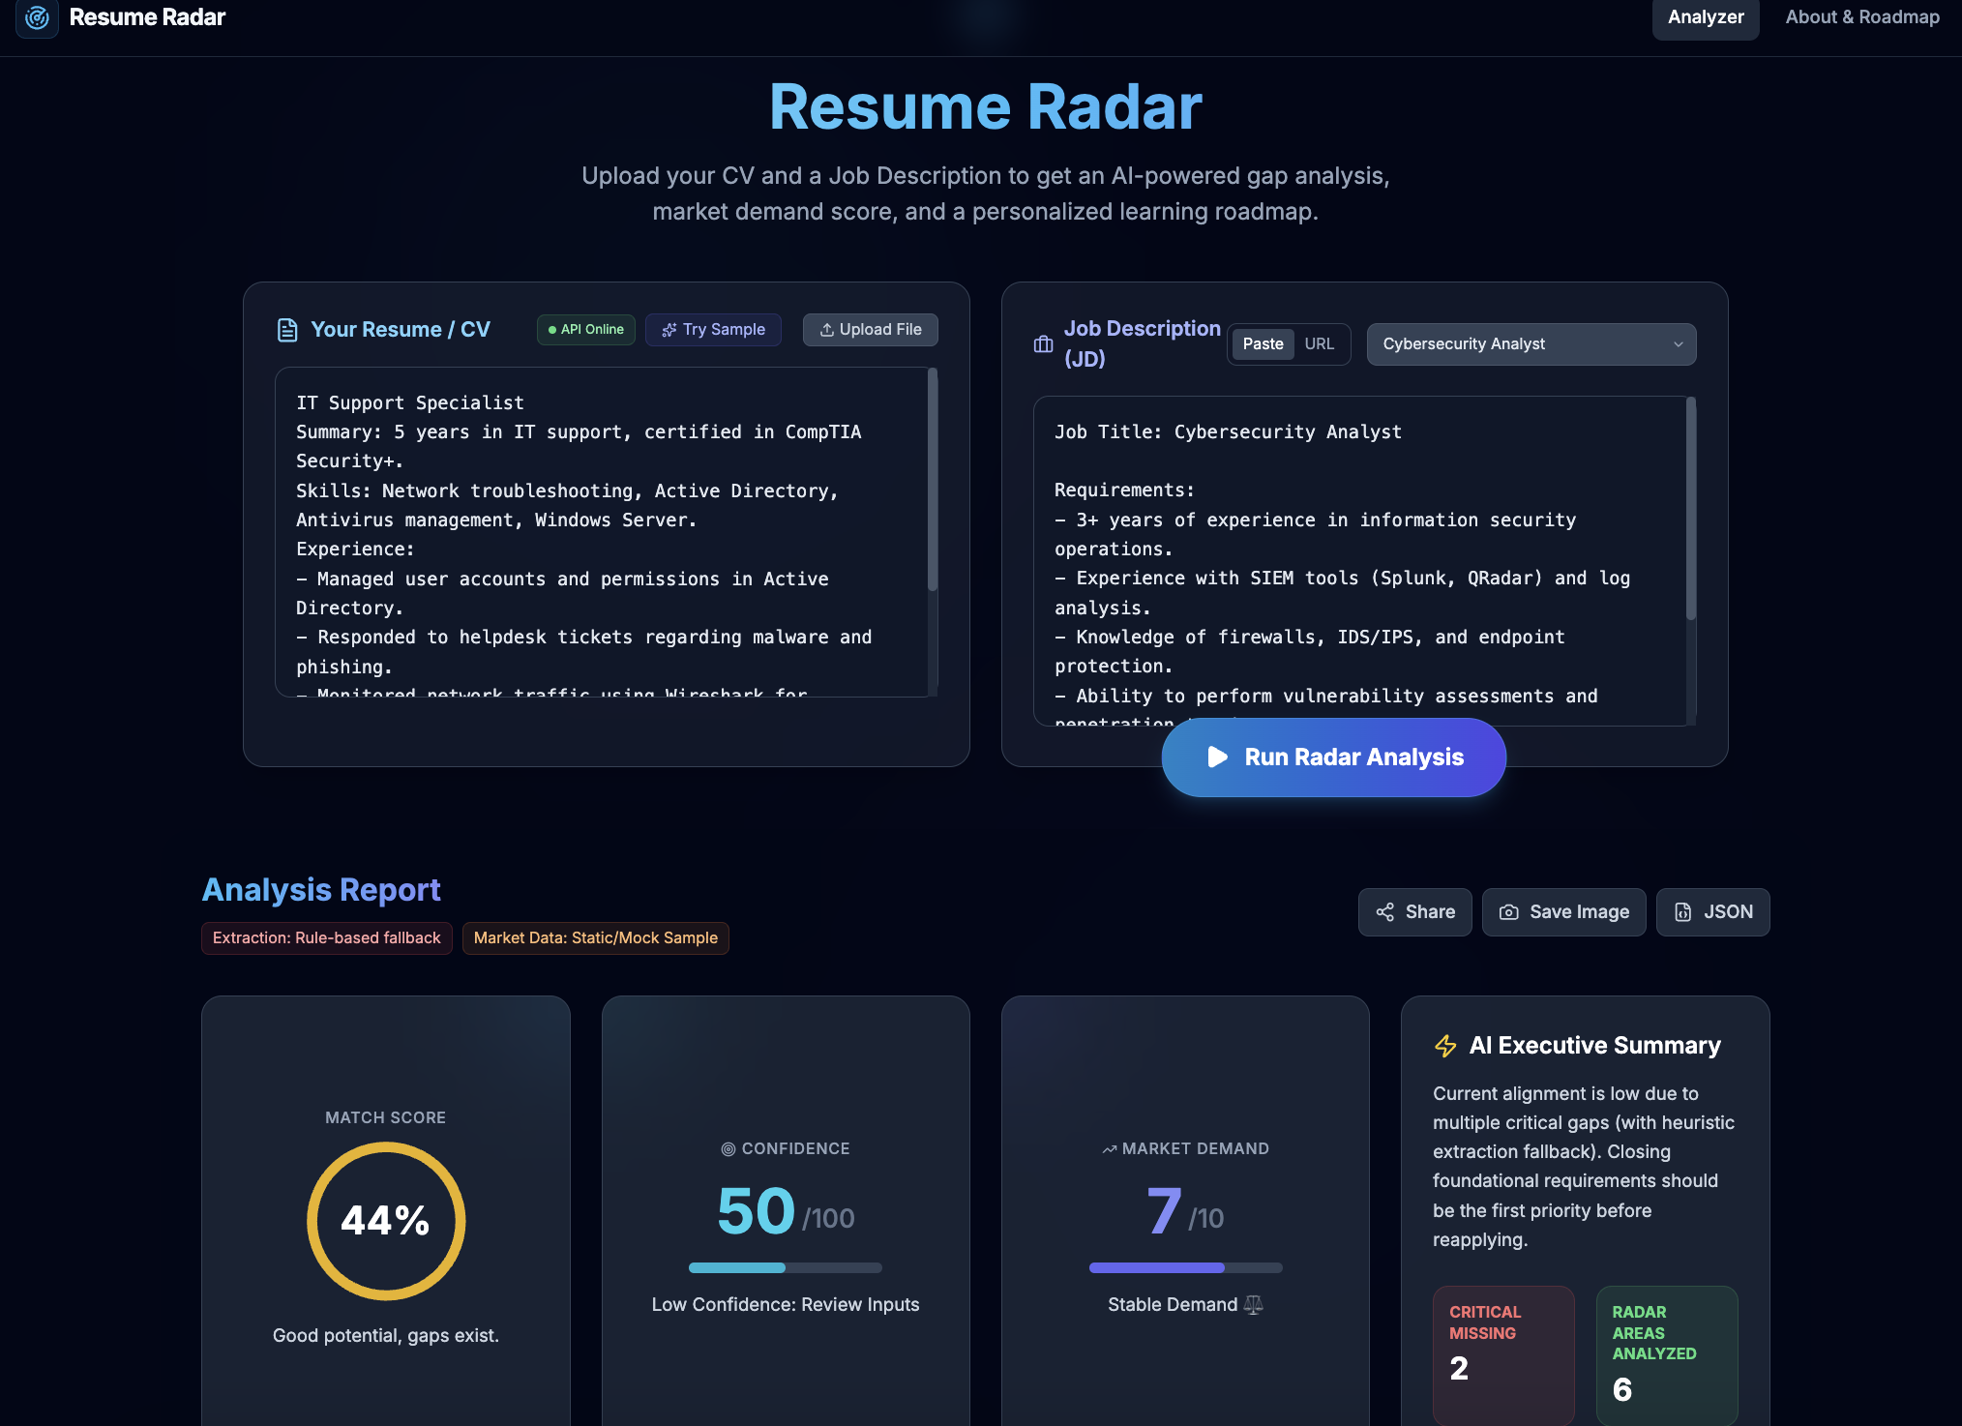This screenshot has height=1426, width=1962.
Task: Share the analysis report
Action: tap(1414, 912)
